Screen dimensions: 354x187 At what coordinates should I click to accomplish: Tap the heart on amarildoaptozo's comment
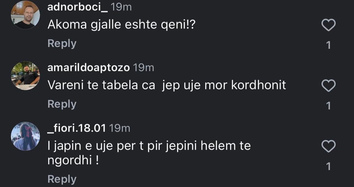point(328,86)
